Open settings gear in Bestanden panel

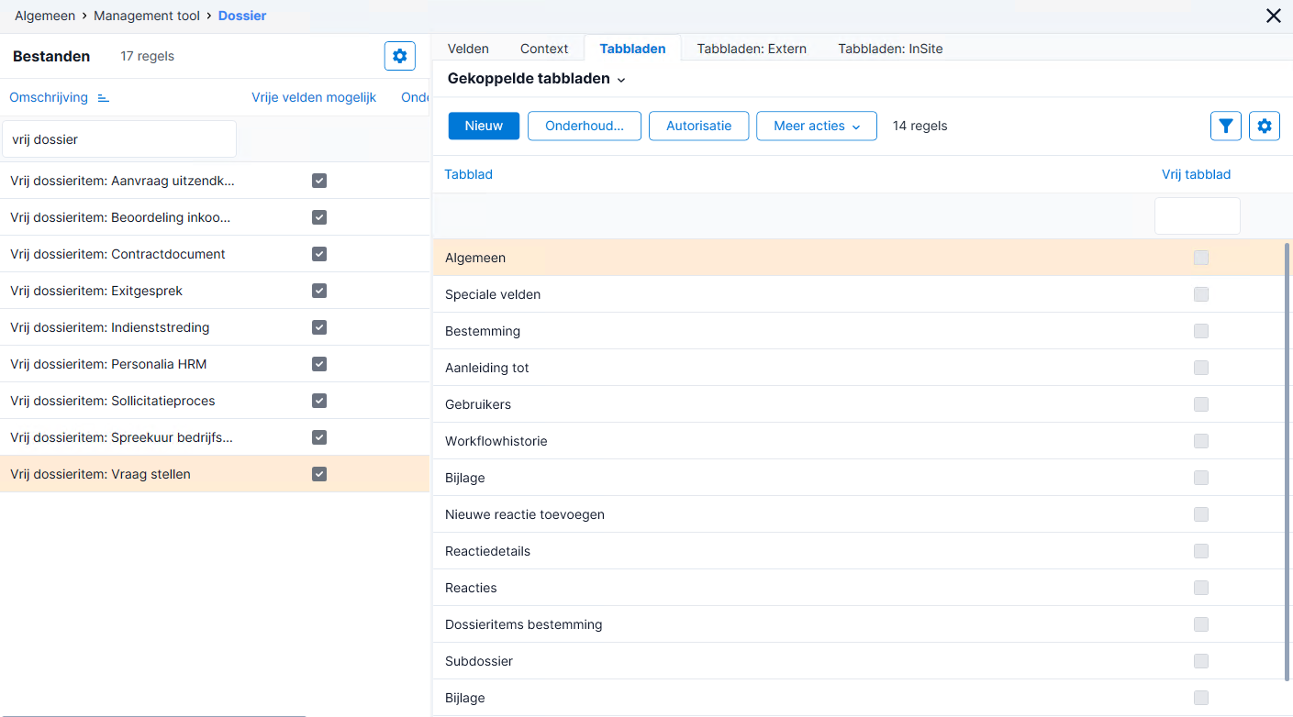[x=400, y=56]
